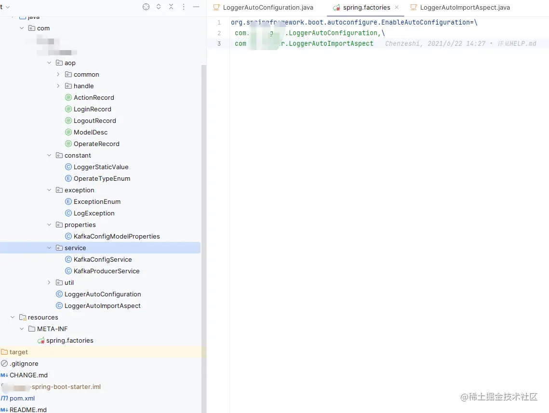Click the Chenzeshi git blame annotation
This screenshot has width=549, height=413.
(461, 43)
